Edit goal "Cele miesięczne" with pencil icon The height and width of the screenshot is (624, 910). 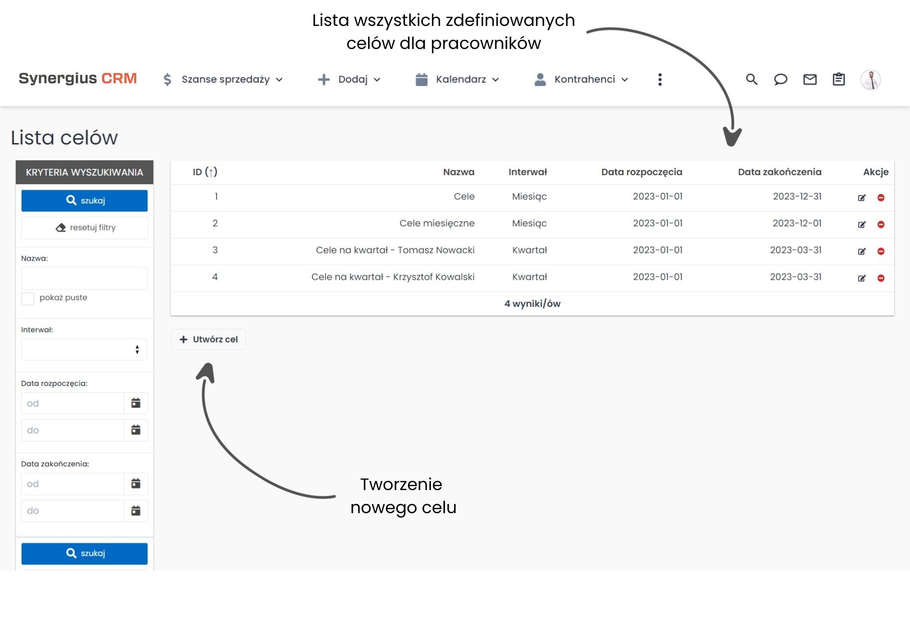[x=862, y=223]
